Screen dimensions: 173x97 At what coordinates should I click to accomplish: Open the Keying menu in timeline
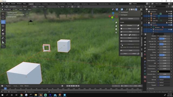coord(16,86)
